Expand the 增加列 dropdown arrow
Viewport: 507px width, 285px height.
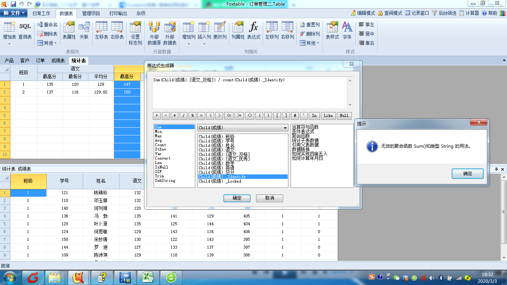point(189,44)
